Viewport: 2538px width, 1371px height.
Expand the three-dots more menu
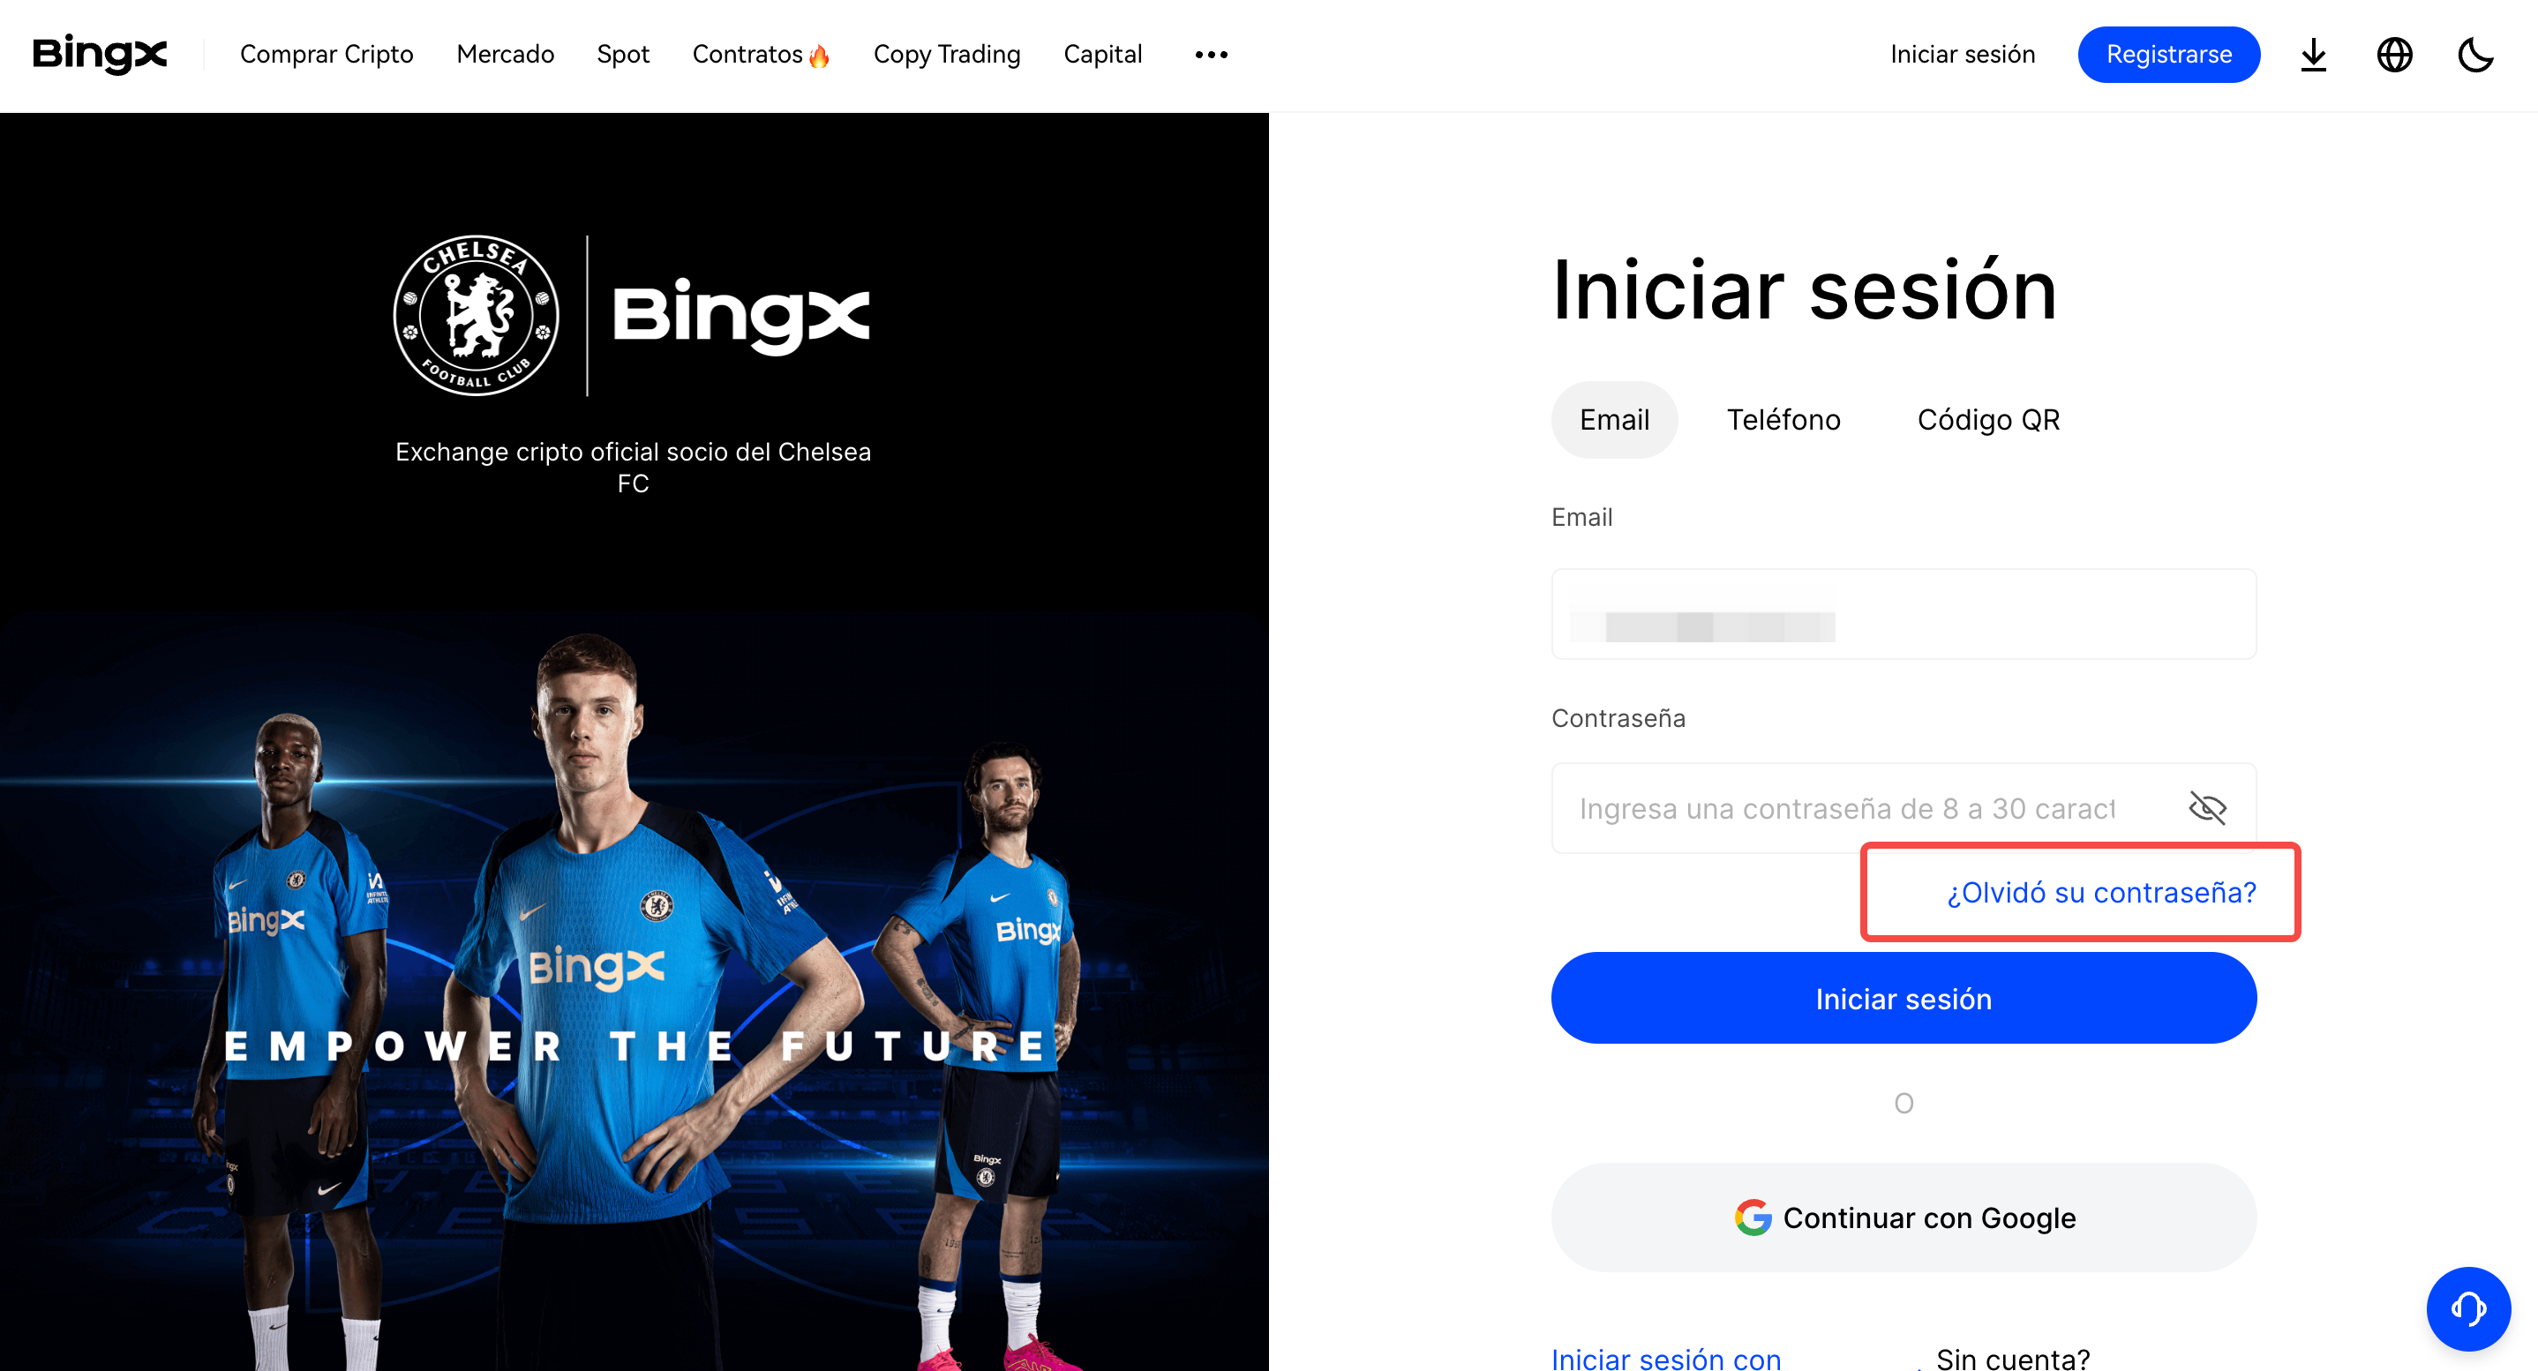tap(1211, 54)
